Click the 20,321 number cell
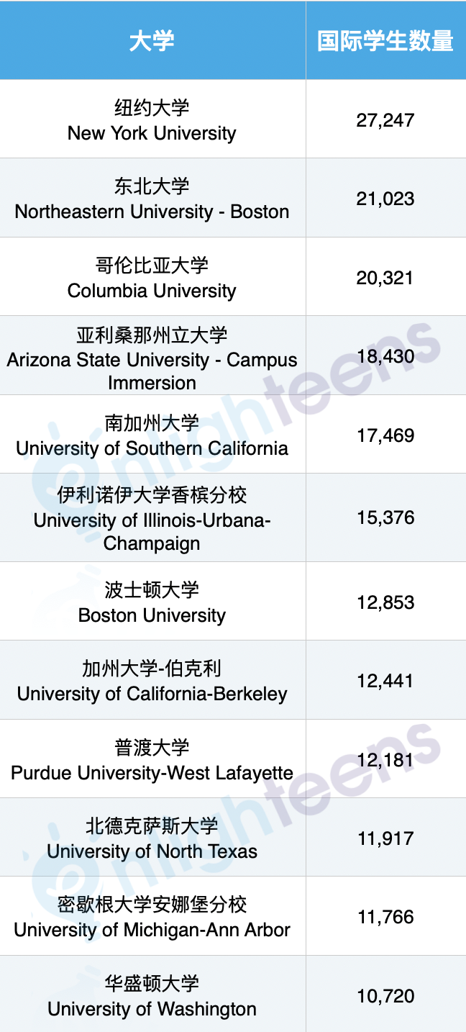 pos(385,277)
